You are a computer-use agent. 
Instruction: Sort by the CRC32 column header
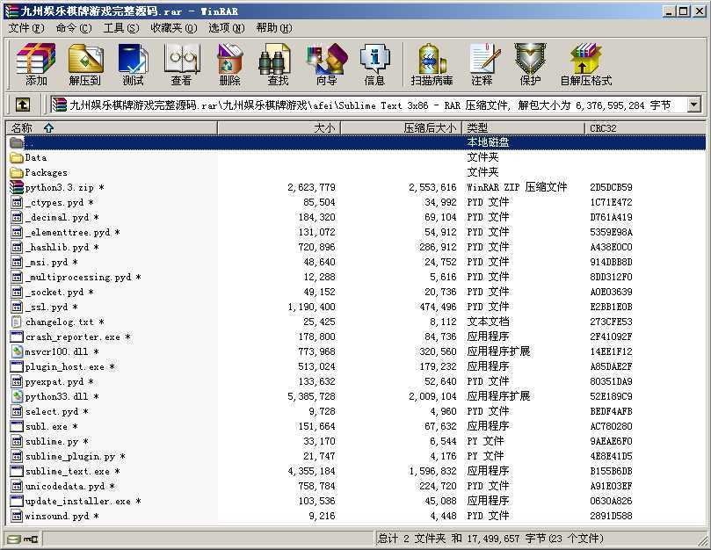[603, 127]
